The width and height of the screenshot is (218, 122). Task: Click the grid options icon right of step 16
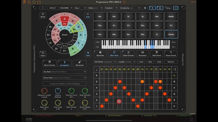[174, 69]
